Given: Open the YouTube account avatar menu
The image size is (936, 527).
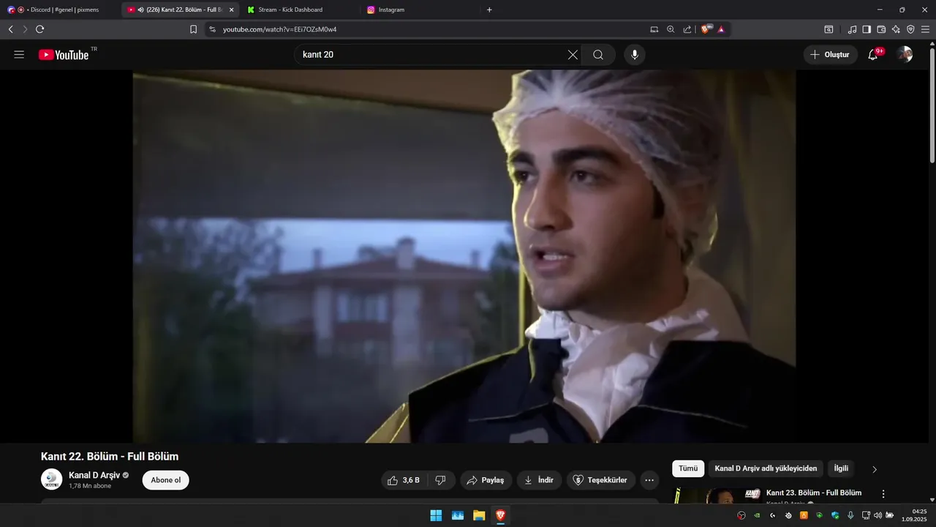Looking at the screenshot, I should [905, 55].
